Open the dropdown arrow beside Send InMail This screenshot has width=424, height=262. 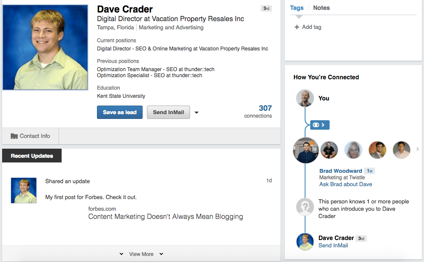(x=196, y=112)
